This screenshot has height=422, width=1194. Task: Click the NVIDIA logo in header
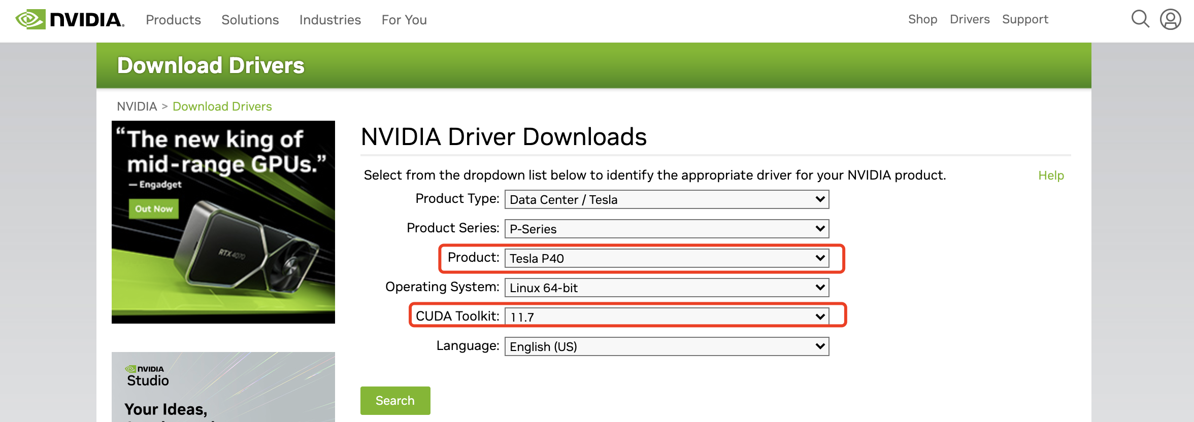70,20
